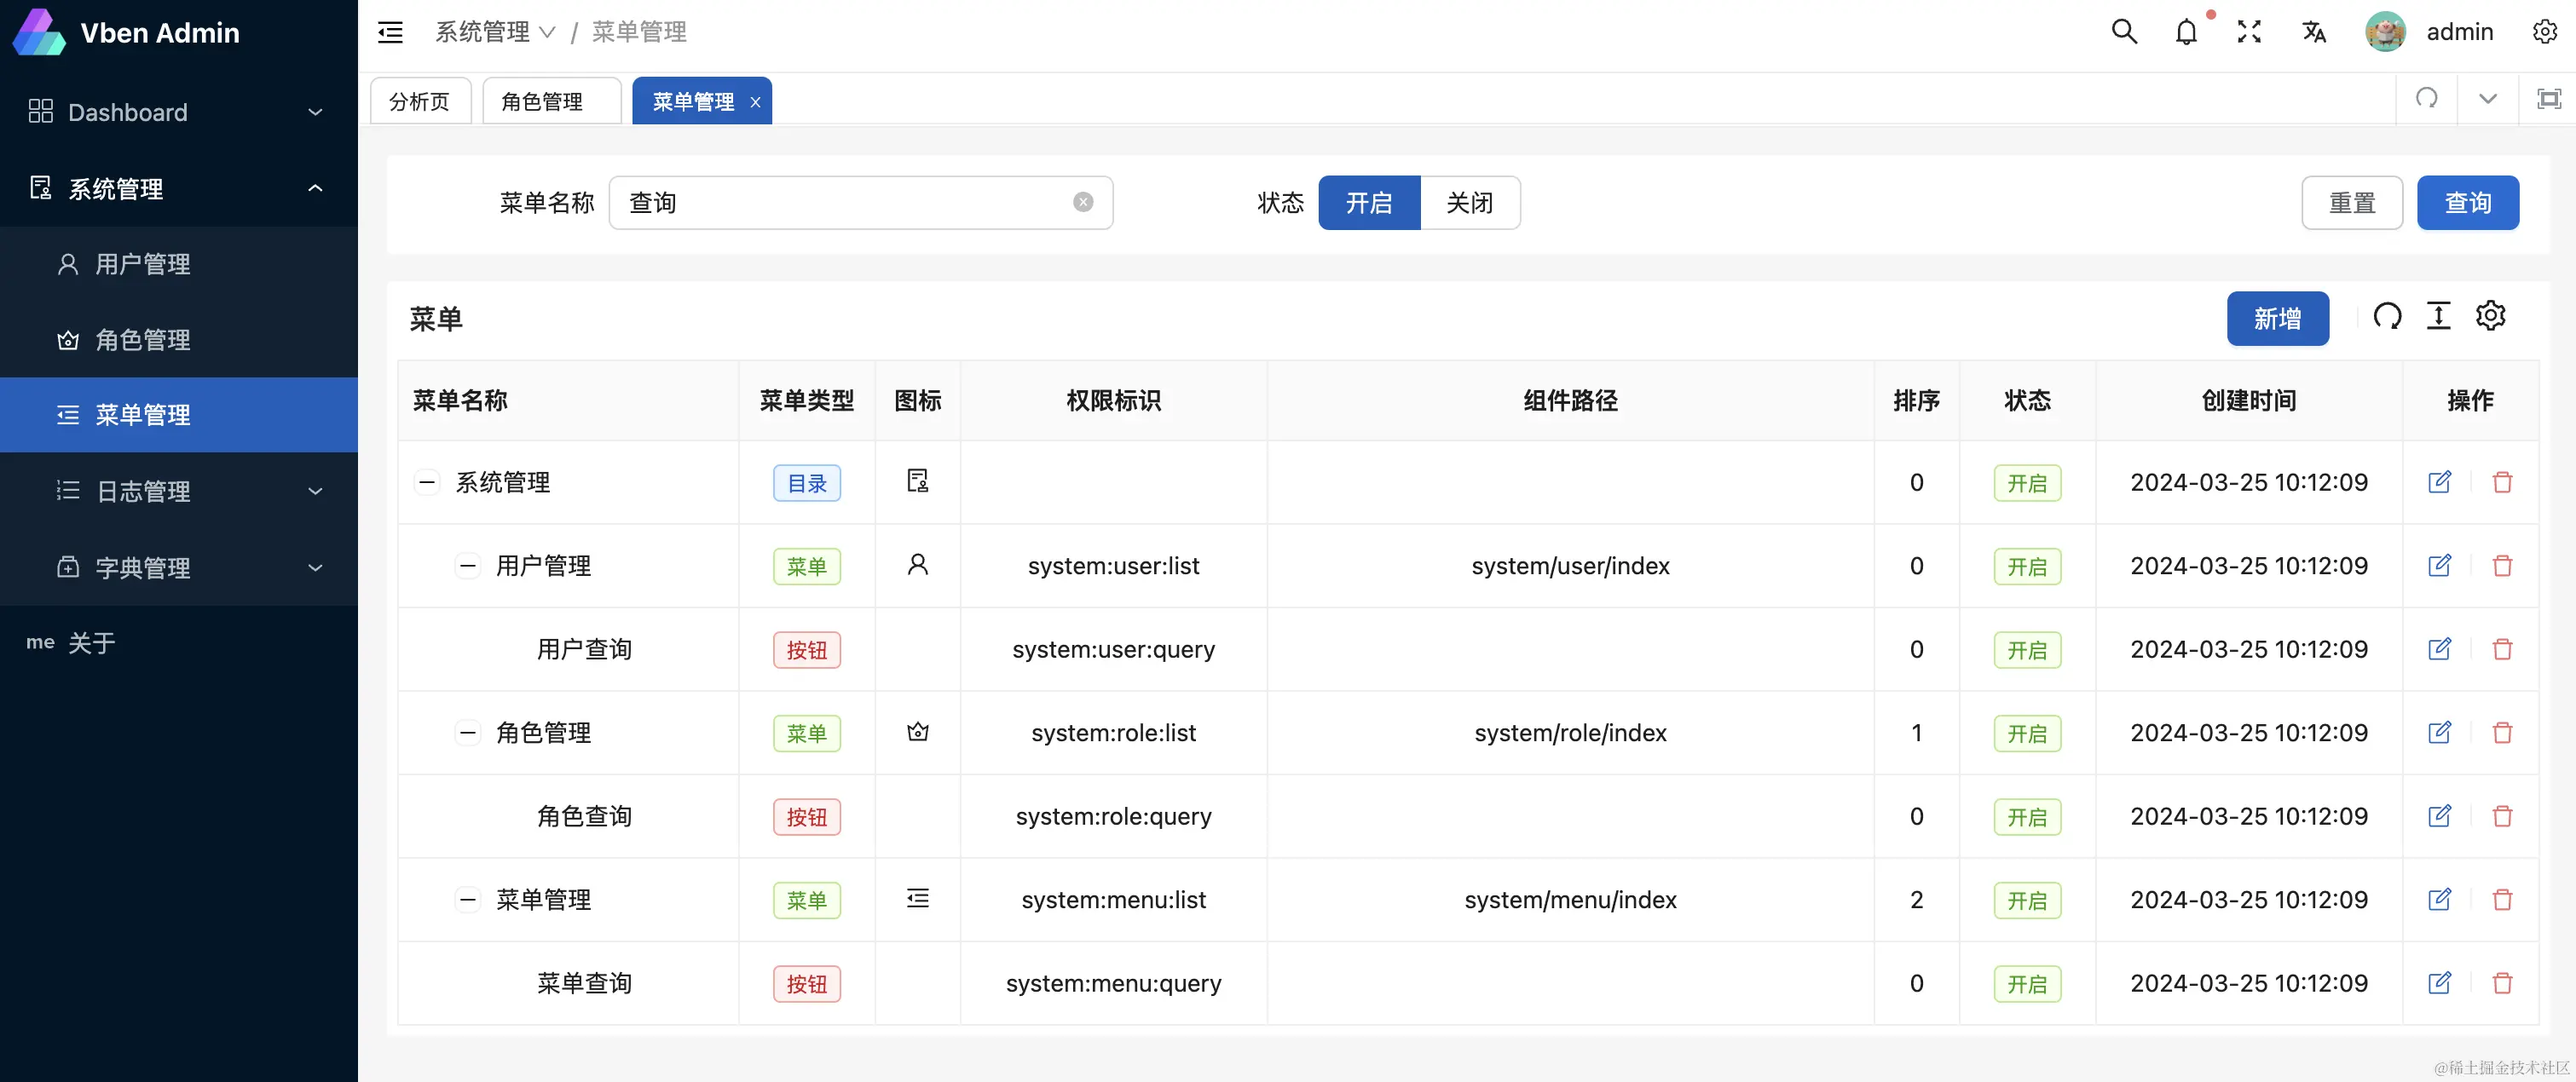This screenshot has width=2576, height=1082.
Task: Clear the 菜单名称 search input
Action: coord(1083,203)
